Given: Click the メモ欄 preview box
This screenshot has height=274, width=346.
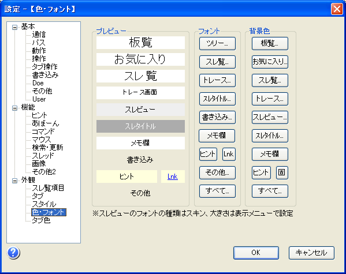Looking at the screenshot, I should click(140, 143).
